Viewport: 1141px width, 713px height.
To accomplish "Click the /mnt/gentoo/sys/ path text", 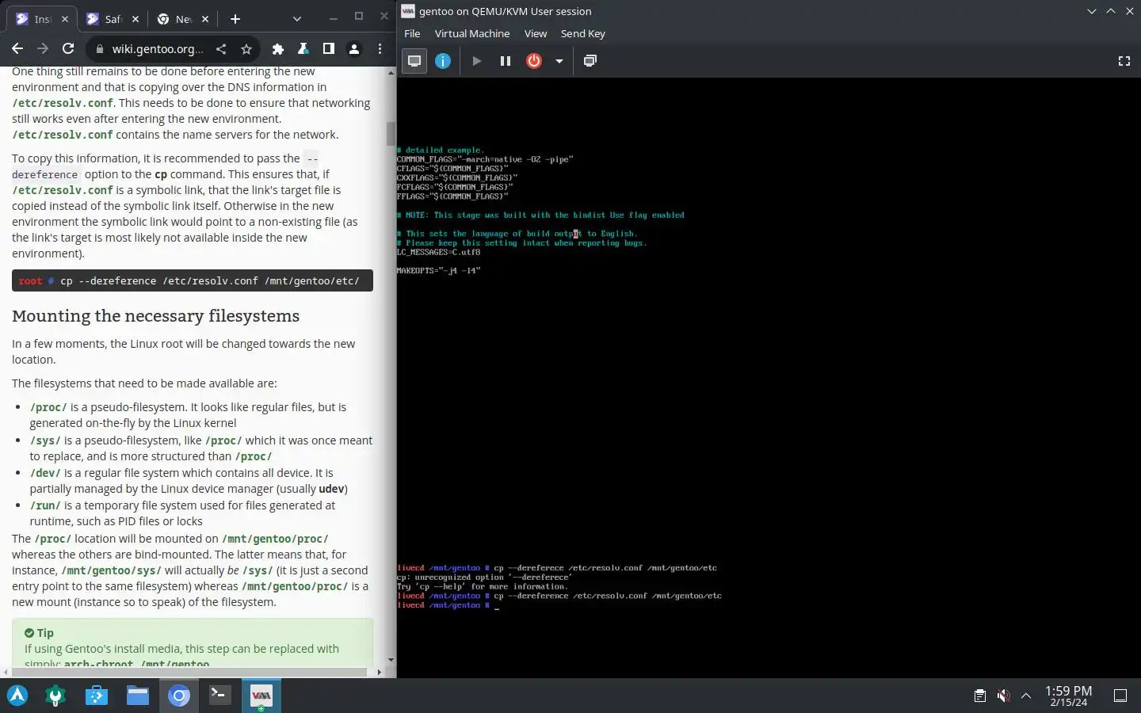I will [x=111, y=570].
